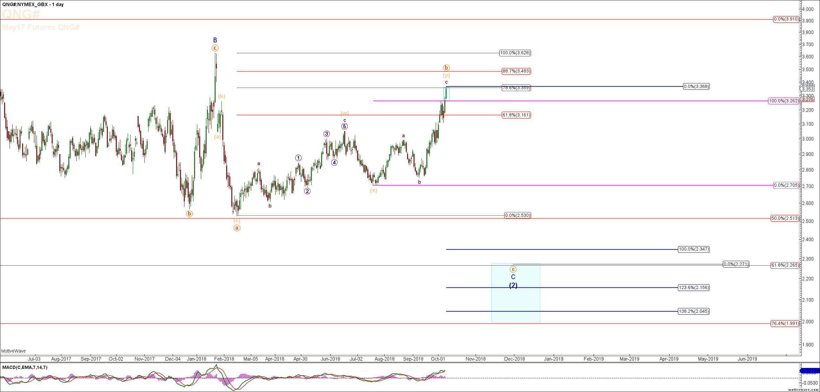
Task: Select orange circled a label below February low
Action: (237, 228)
